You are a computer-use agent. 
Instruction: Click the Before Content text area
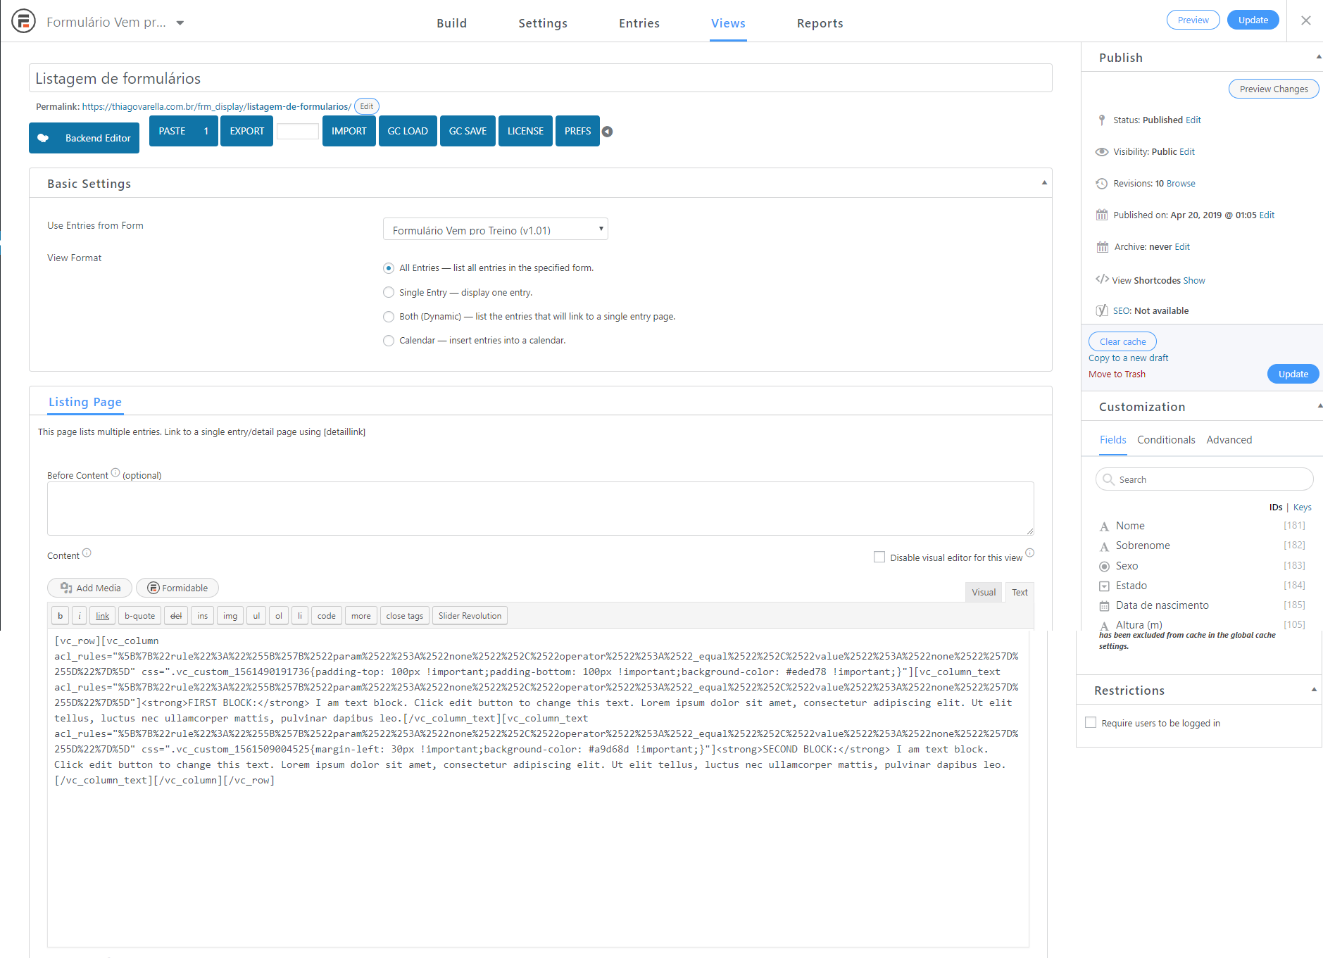coord(541,508)
